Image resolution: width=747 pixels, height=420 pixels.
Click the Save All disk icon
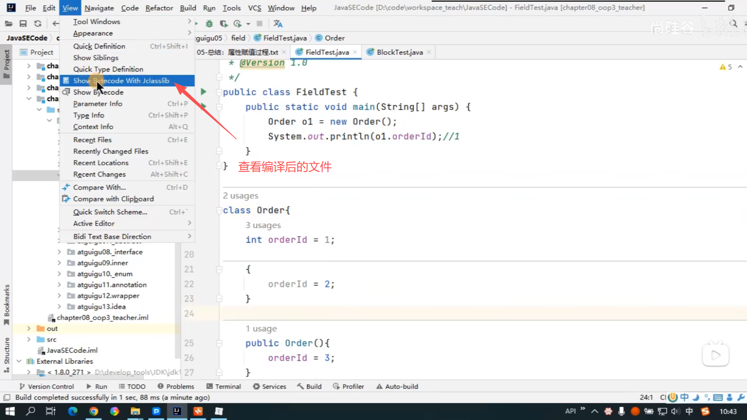pos(23,24)
